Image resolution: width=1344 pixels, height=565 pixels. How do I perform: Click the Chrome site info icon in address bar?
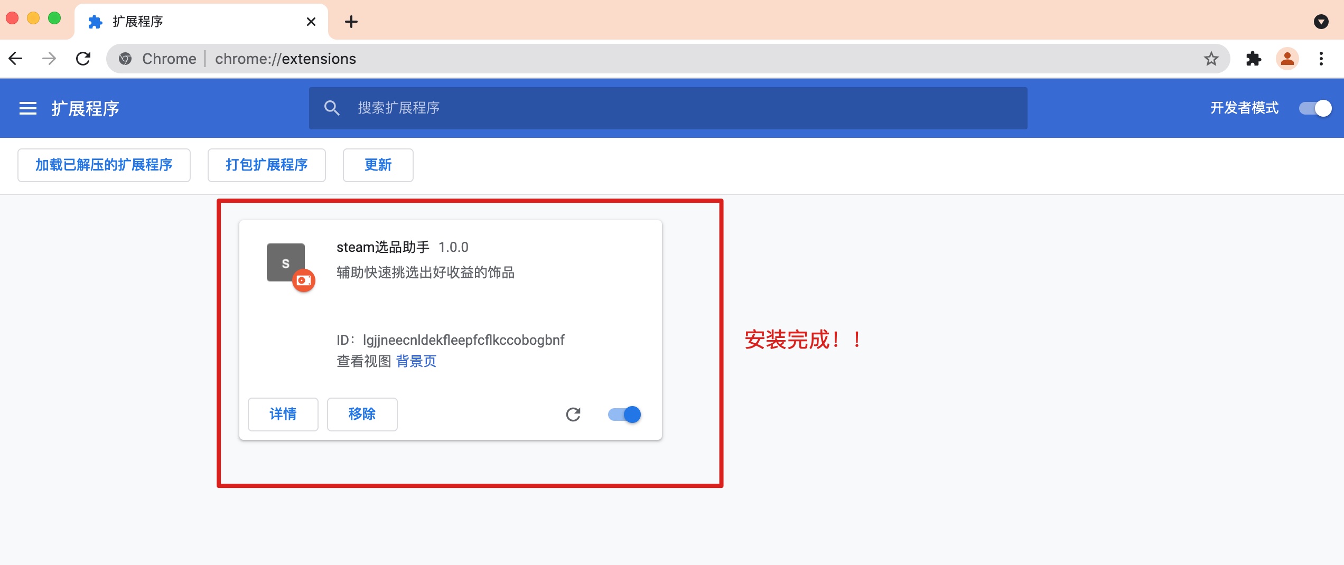125,59
